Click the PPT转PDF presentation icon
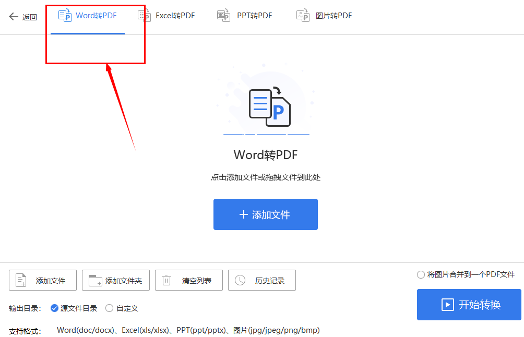 coord(223,15)
